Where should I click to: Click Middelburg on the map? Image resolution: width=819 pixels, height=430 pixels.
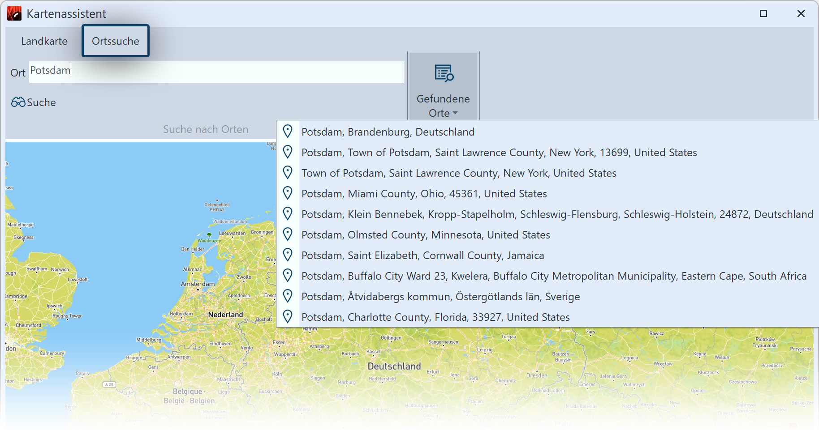tap(149, 340)
